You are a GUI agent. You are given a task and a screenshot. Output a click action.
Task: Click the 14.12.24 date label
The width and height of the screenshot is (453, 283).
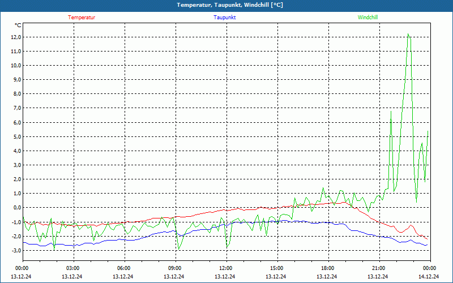click(429, 276)
